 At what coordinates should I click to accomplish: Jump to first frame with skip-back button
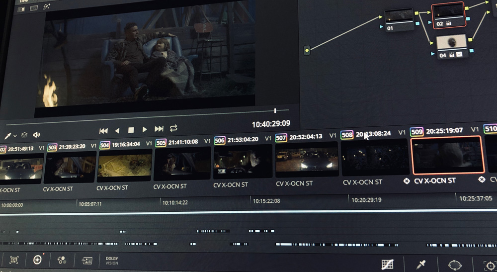click(103, 130)
